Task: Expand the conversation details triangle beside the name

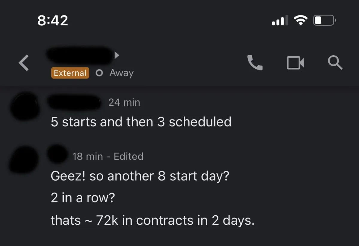Action: (117, 55)
